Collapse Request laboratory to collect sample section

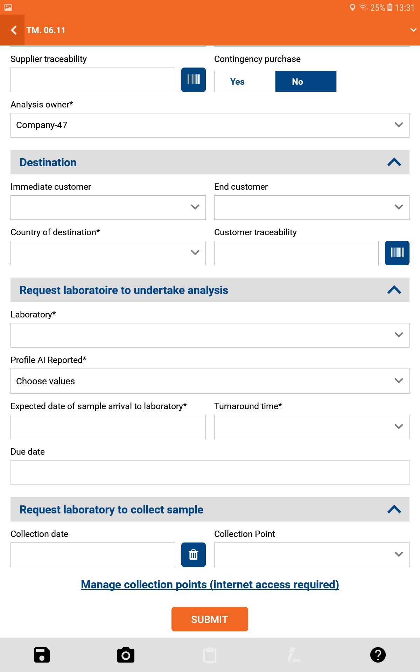394,509
